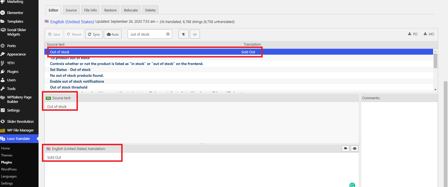
Task: Click the robot auto-translate icon in editor
Action: pos(355,148)
